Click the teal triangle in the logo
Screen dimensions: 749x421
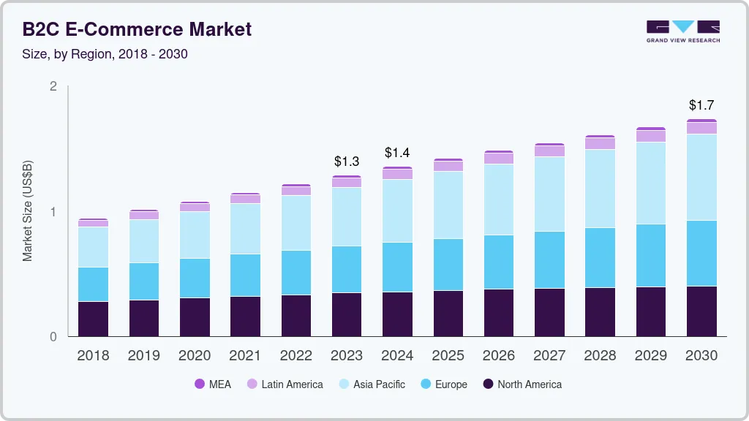tap(682, 26)
